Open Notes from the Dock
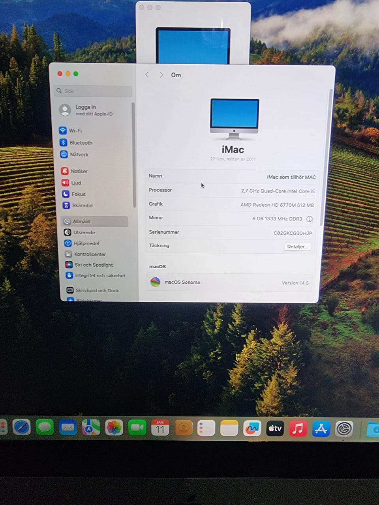379x505 pixels. (229, 428)
